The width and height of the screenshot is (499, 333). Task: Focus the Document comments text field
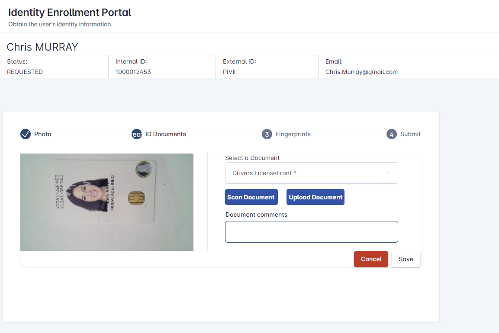point(311,232)
